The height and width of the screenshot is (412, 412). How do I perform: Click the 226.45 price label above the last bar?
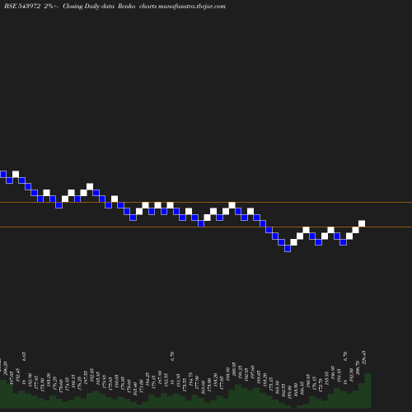[365, 358]
